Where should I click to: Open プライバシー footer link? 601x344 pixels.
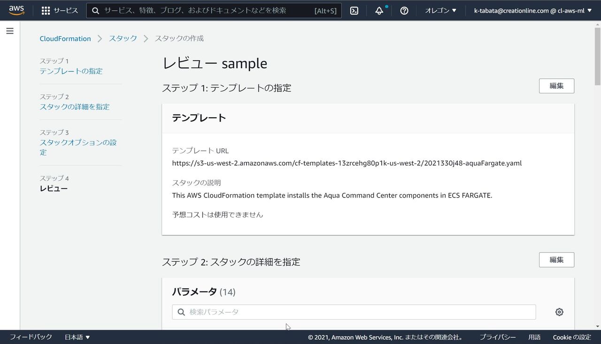(x=498, y=337)
